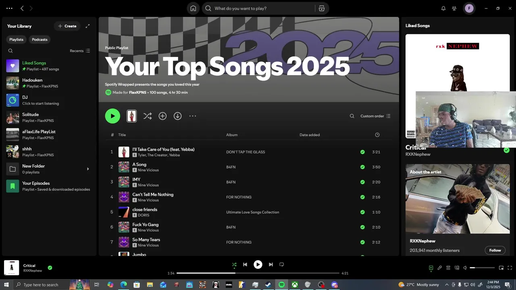Add playlist to Your Library

point(162,116)
